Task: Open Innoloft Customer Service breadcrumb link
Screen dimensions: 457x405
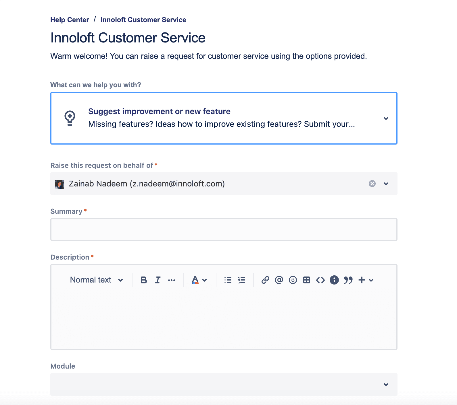Action: pos(143,20)
